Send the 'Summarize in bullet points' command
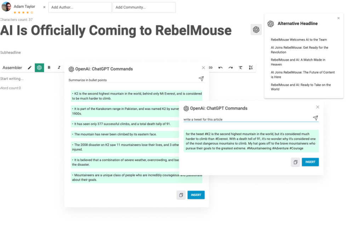The width and height of the screenshot is (347, 231). tap(201, 79)
